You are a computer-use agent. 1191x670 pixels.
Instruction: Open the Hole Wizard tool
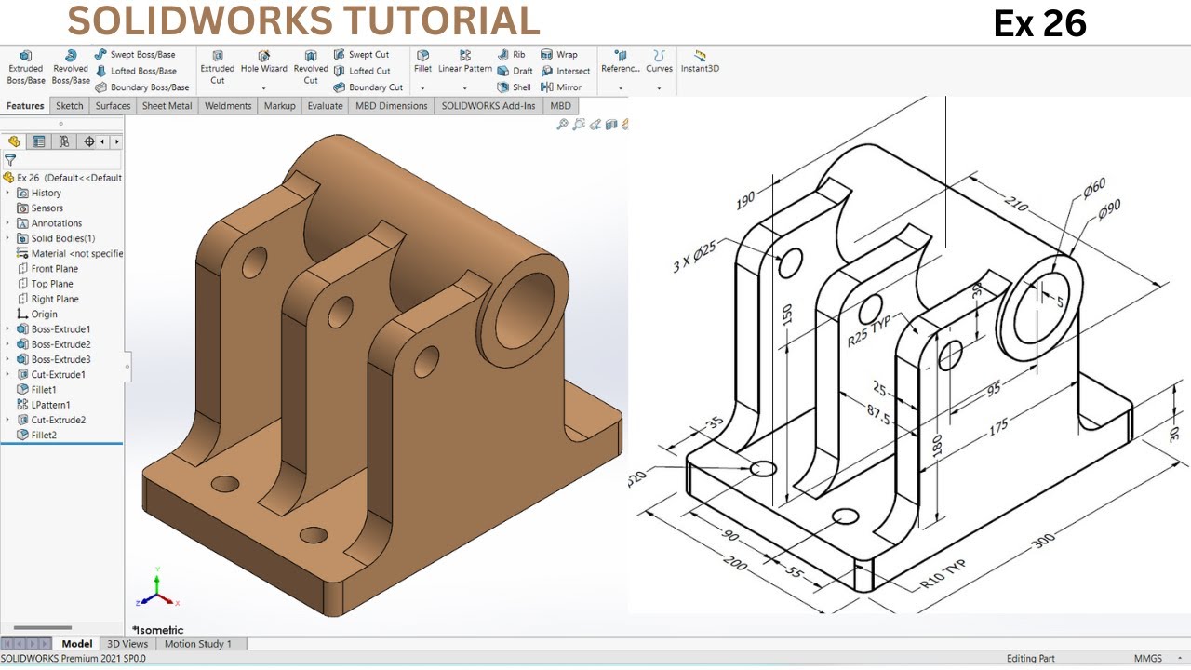coord(264,62)
